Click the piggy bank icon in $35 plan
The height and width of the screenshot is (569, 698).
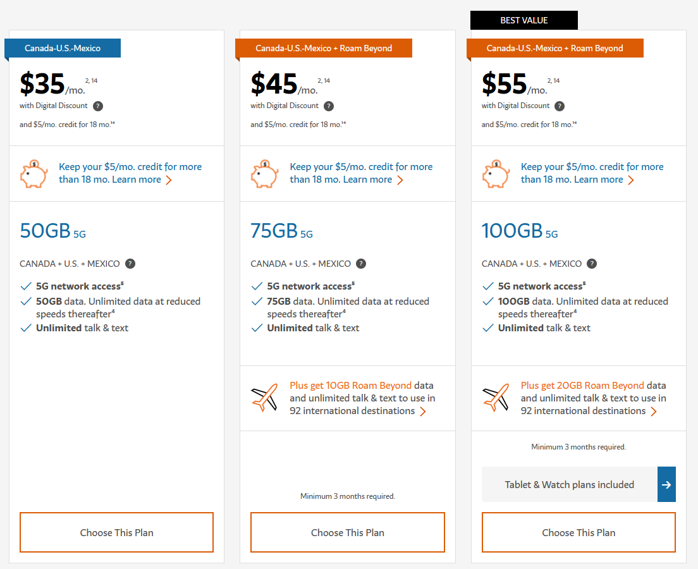(x=34, y=174)
